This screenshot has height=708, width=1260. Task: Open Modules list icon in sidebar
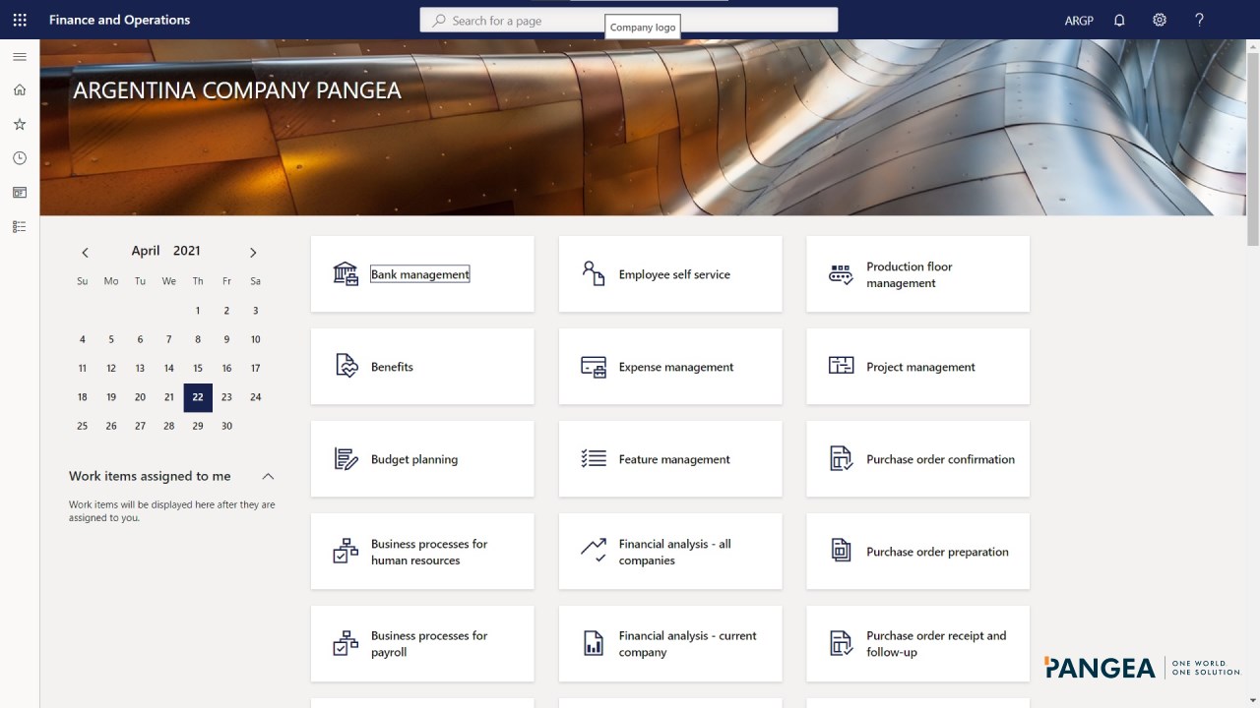click(x=20, y=226)
